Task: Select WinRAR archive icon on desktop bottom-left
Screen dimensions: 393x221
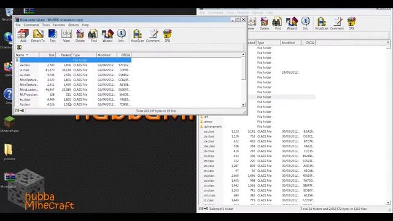Action: pos(9,180)
